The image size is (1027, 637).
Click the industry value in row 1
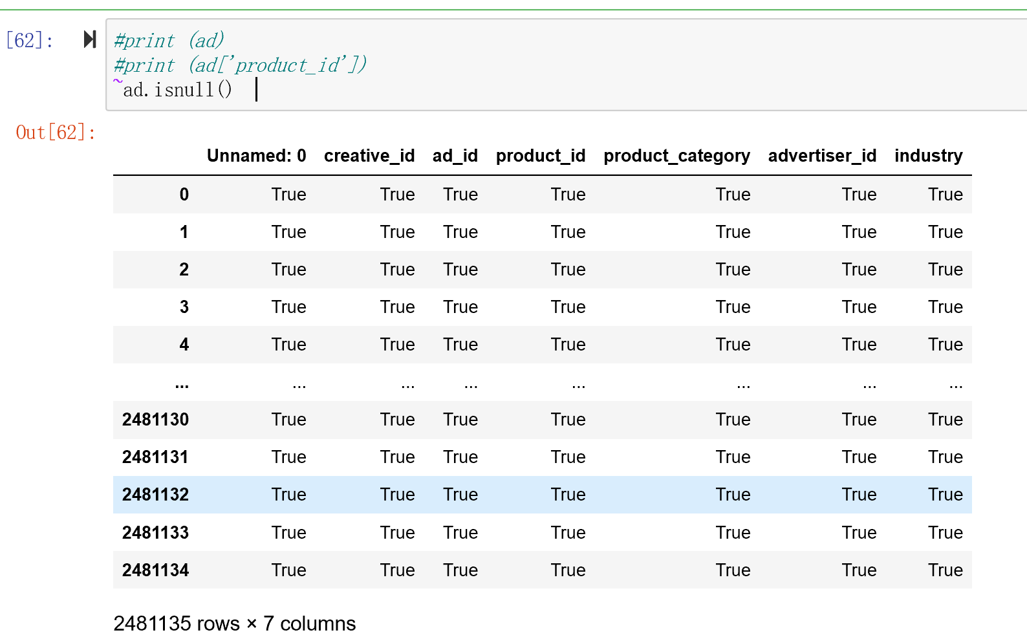click(x=946, y=232)
